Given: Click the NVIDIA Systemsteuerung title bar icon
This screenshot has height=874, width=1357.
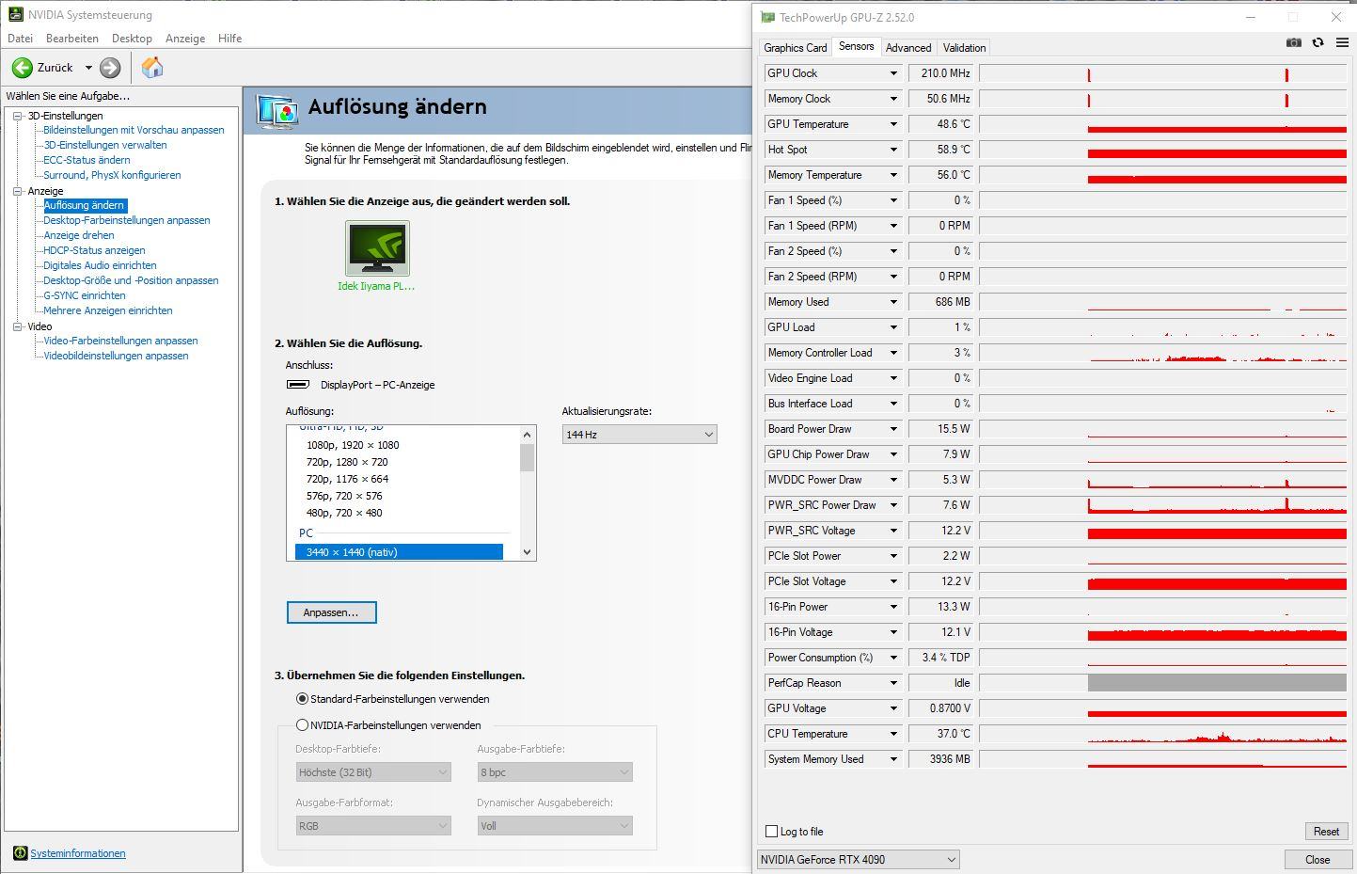Looking at the screenshot, I should (15, 15).
